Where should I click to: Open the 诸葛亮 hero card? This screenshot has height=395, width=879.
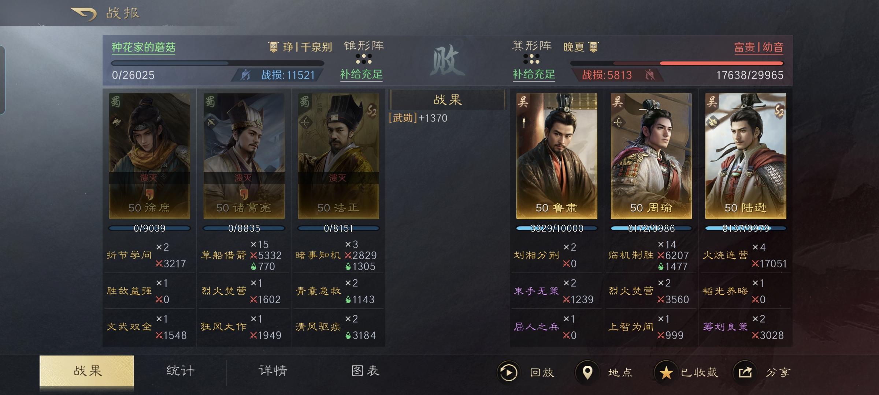pos(244,156)
